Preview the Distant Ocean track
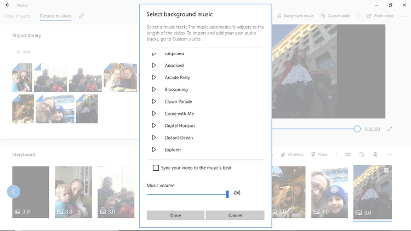The width and height of the screenshot is (411, 231). pyautogui.click(x=154, y=138)
